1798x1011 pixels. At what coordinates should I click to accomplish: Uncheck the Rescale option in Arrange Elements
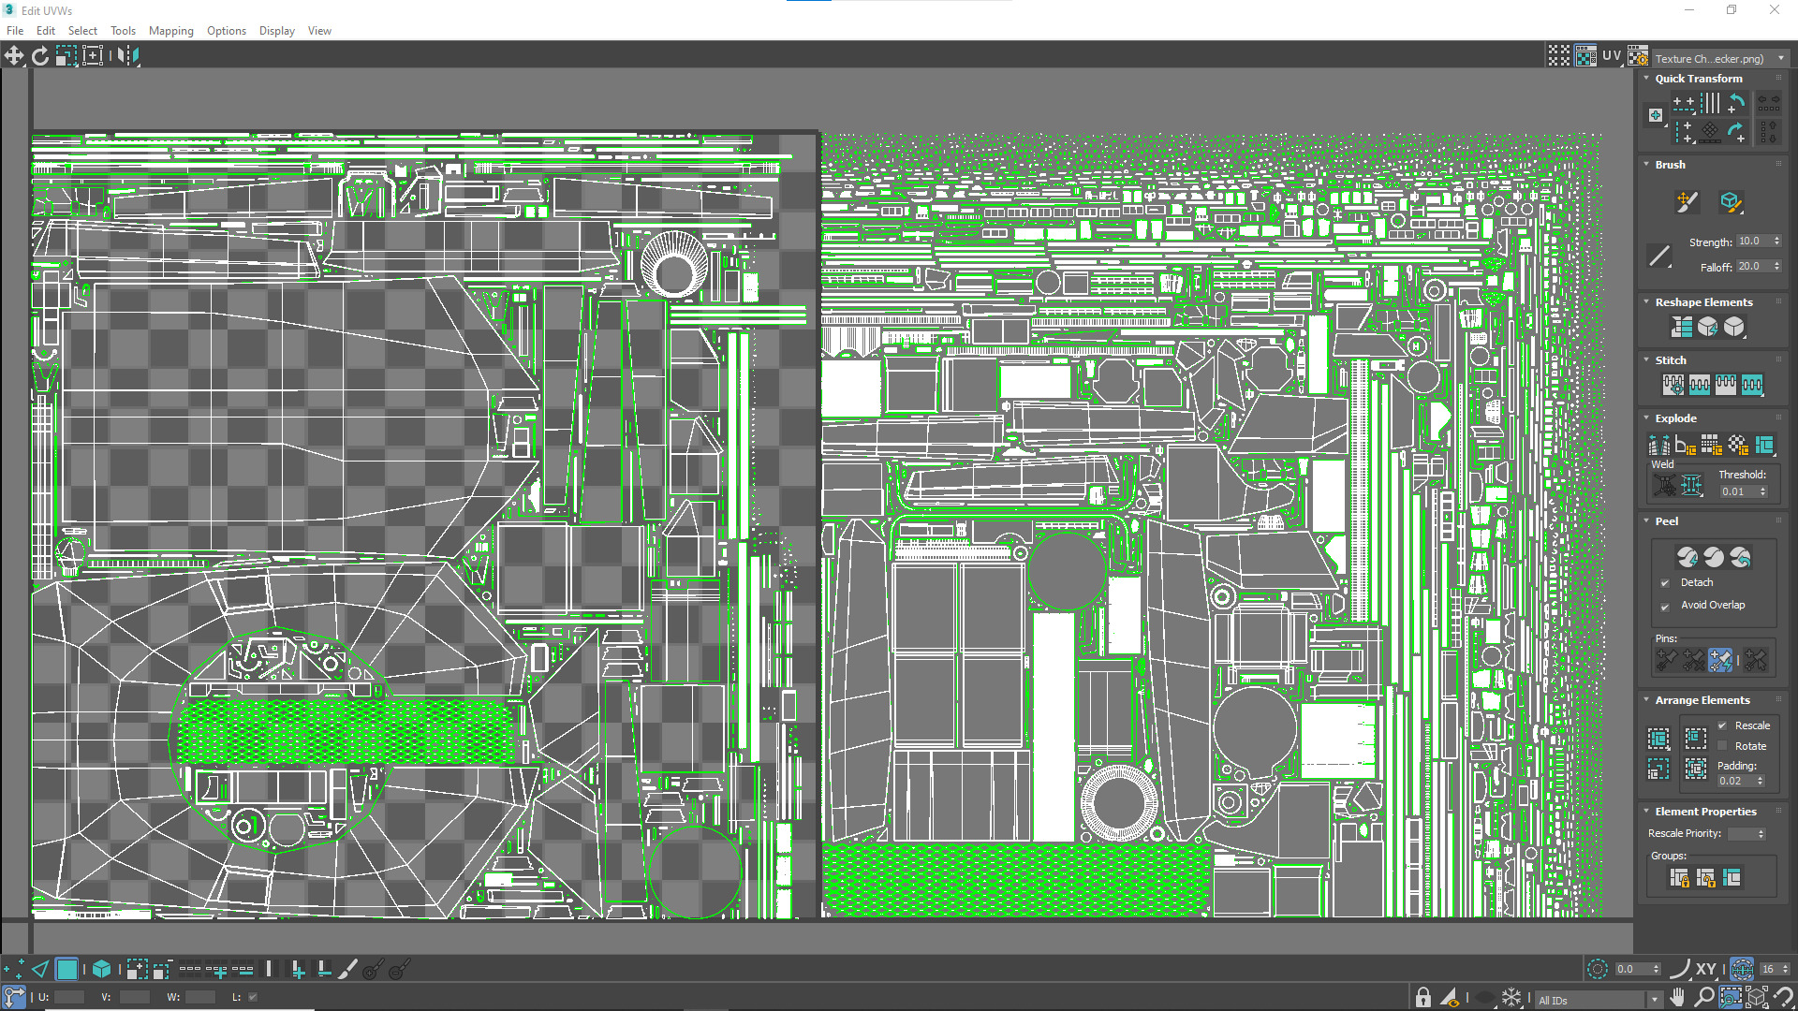coord(1722,725)
